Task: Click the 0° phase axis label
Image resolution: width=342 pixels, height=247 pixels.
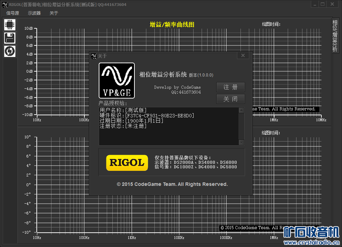Action: 29,185
